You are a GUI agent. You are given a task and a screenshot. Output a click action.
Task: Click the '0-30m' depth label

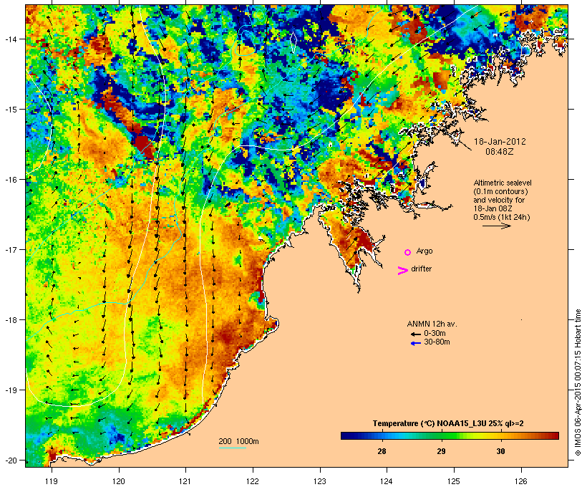[x=435, y=333]
